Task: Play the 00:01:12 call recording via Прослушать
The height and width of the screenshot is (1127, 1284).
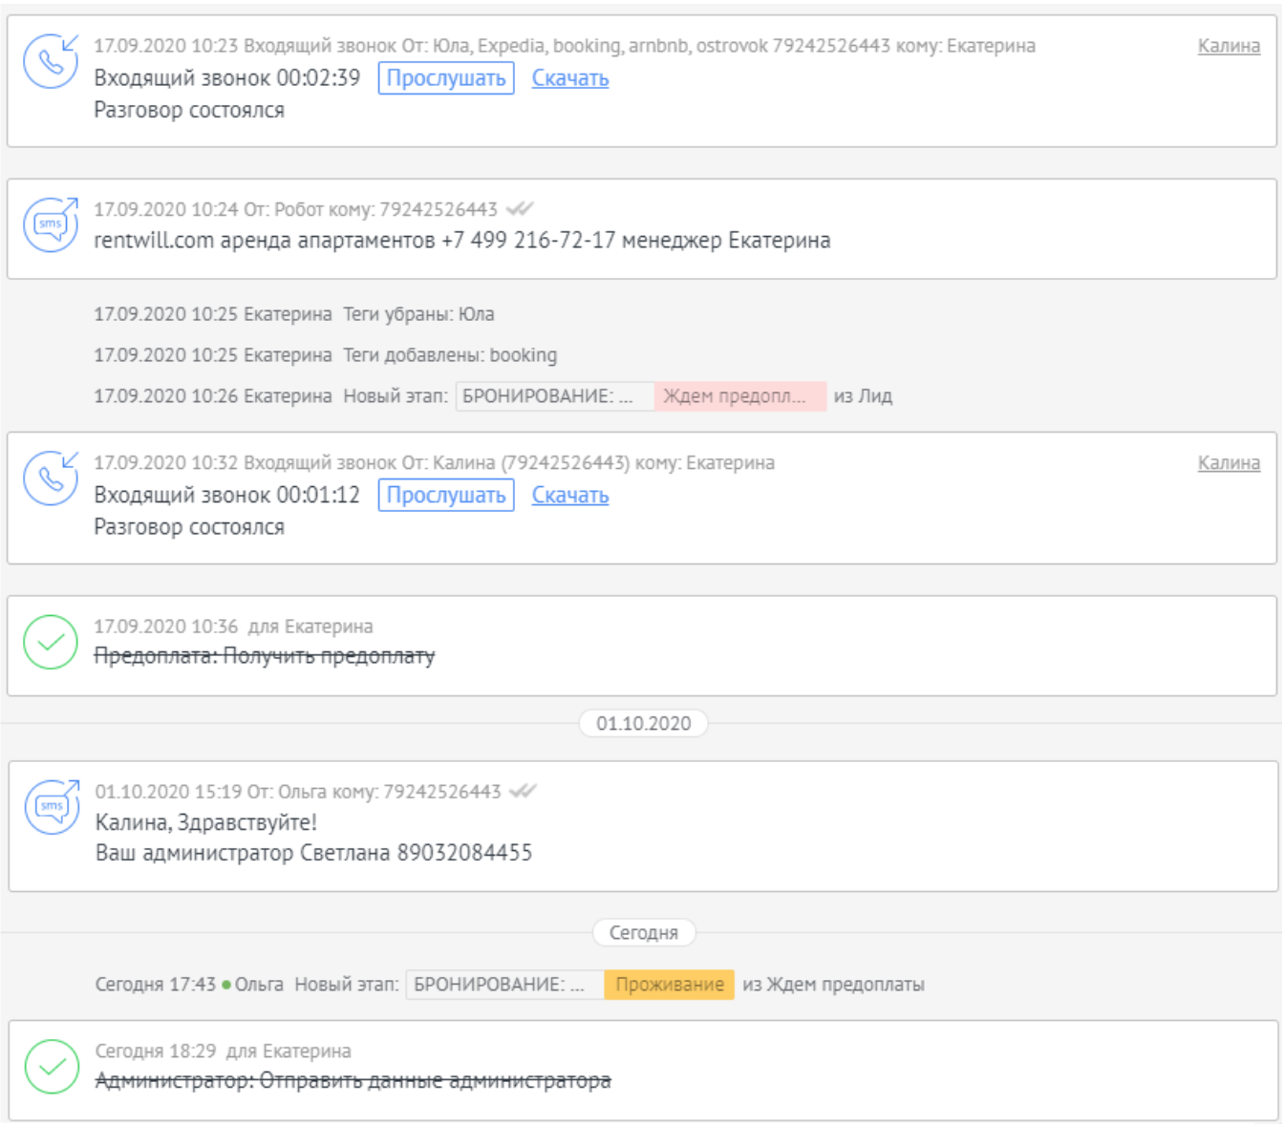Action: [446, 495]
